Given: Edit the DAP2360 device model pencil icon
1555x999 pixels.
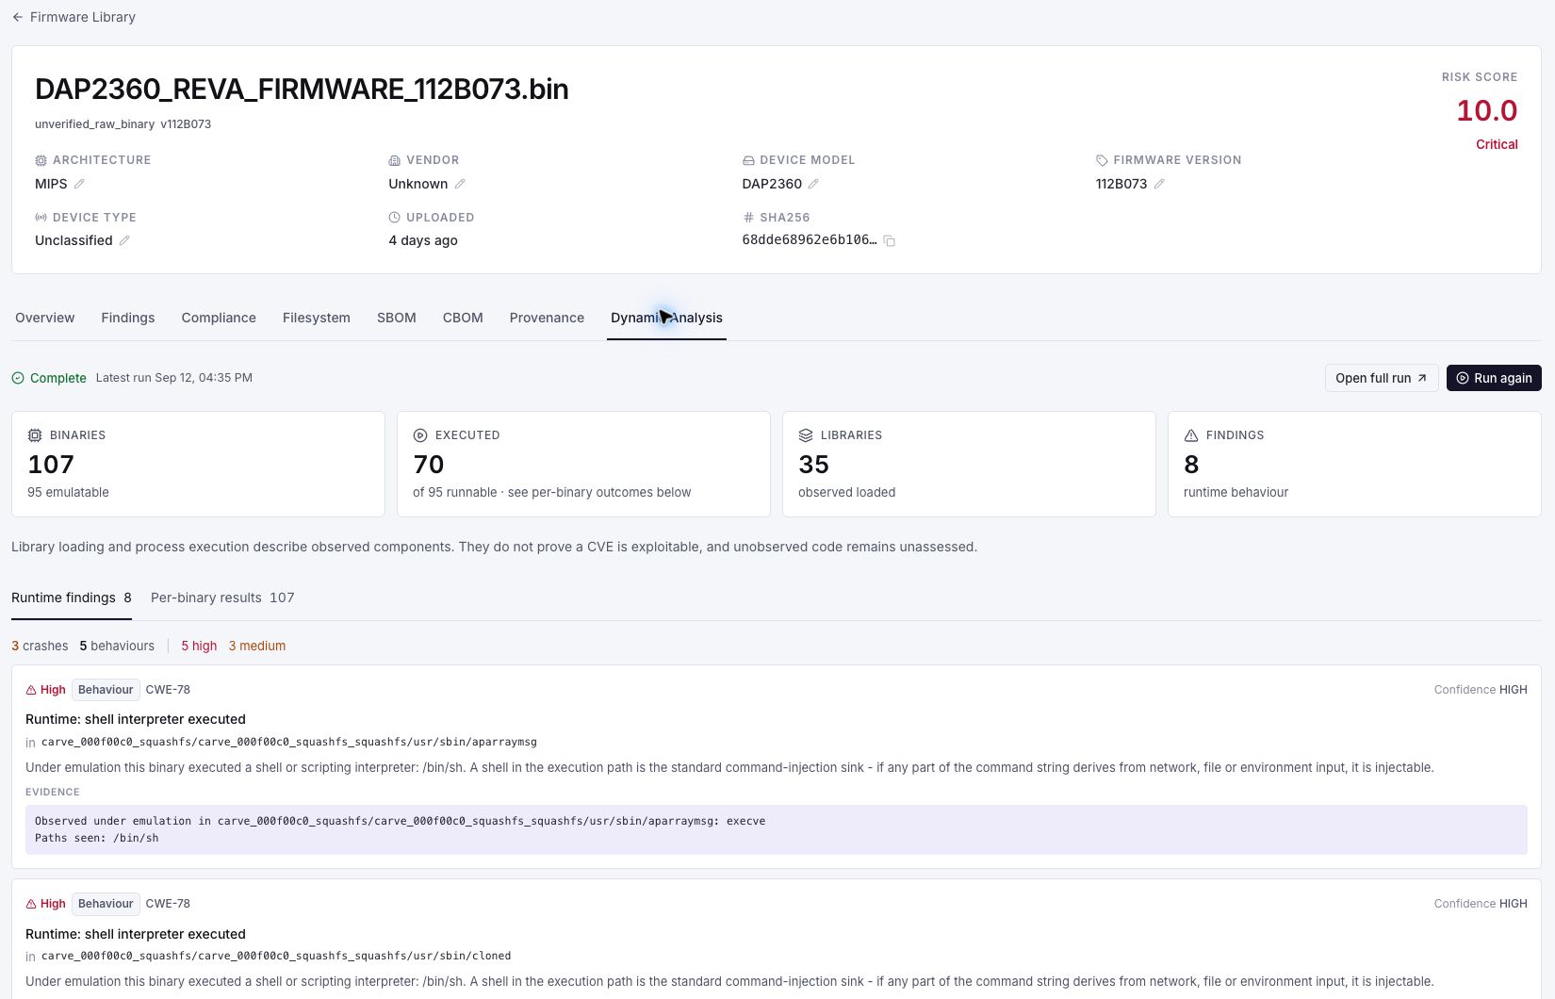Looking at the screenshot, I should click(x=813, y=184).
